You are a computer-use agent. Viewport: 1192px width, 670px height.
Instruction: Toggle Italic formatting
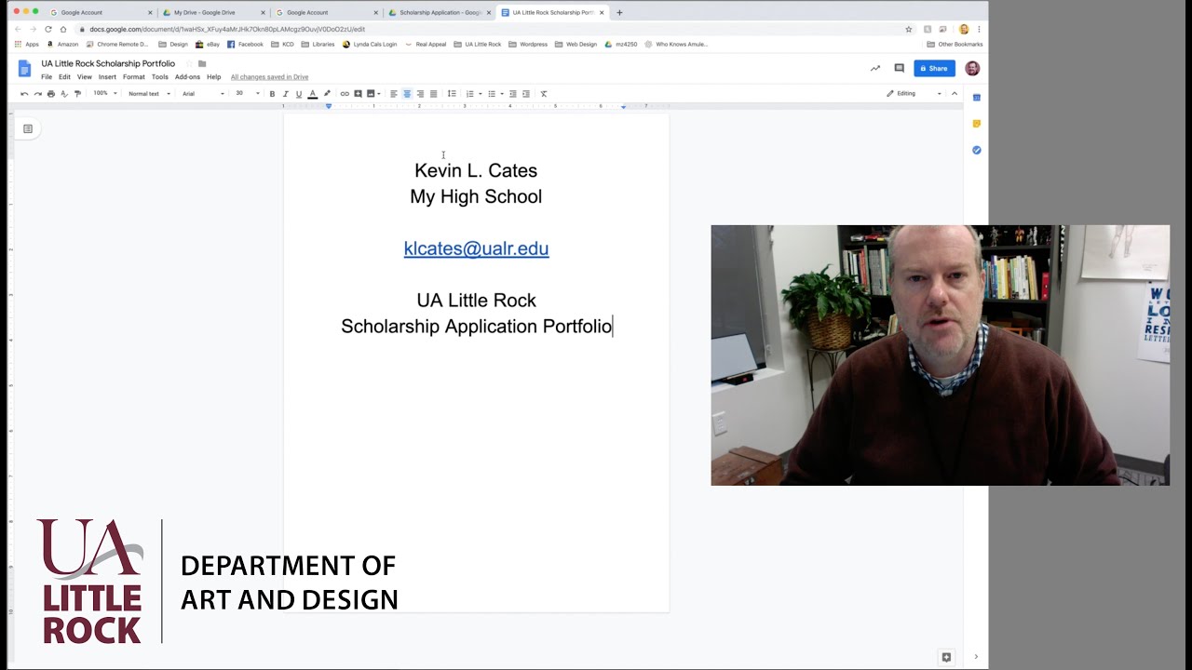pyautogui.click(x=285, y=94)
